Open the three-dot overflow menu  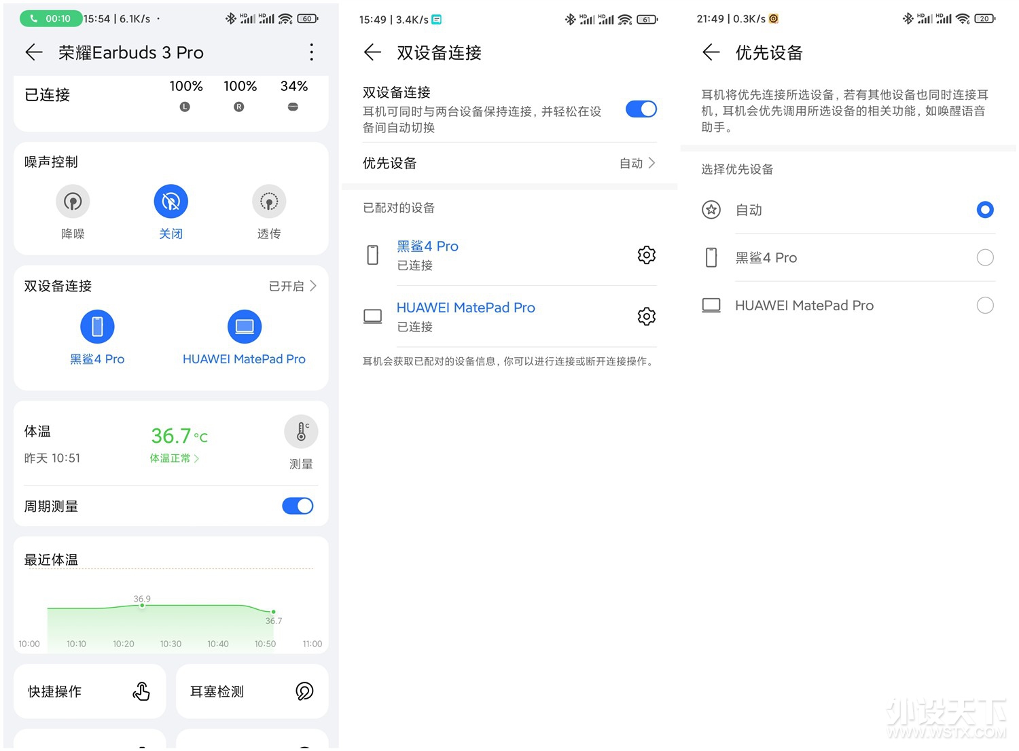click(311, 52)
